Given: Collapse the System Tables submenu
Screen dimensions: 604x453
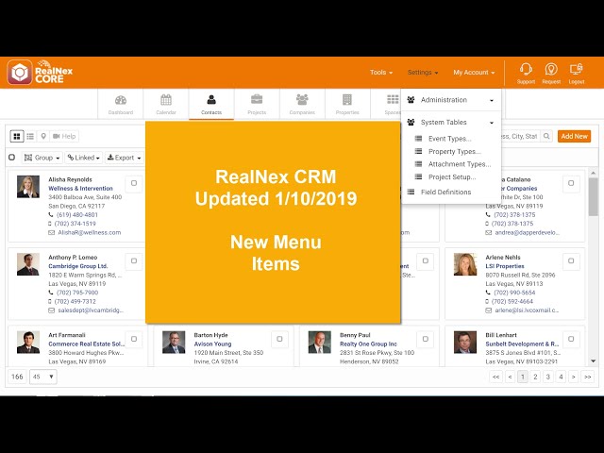Looking at the screenshot, I should click(451, 123).
